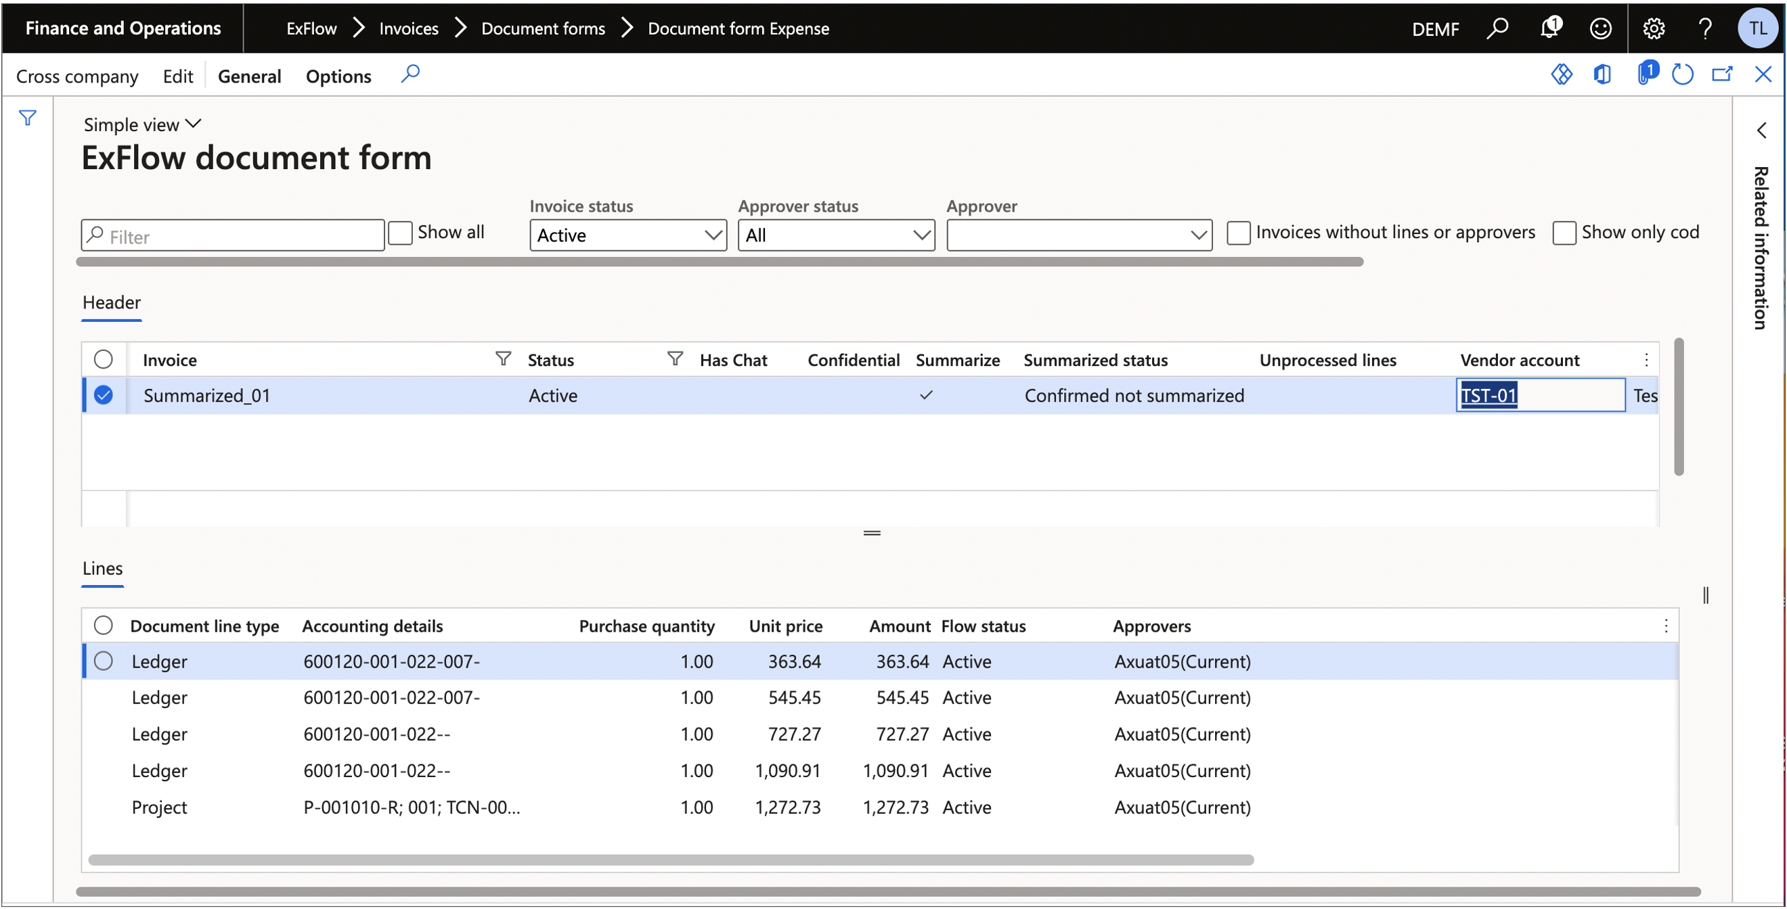Open the Power Apps diamond icon
Viewport: 1787px width, 909px height.
1562,74
